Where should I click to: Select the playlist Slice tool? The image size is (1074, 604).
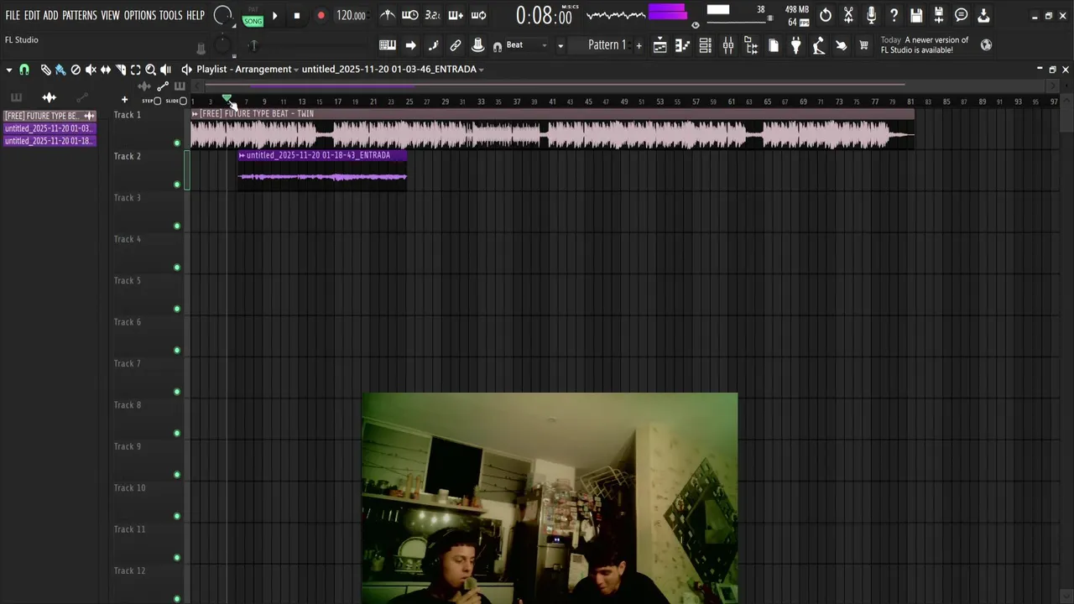pyautogui.click(x=121, y=70)
